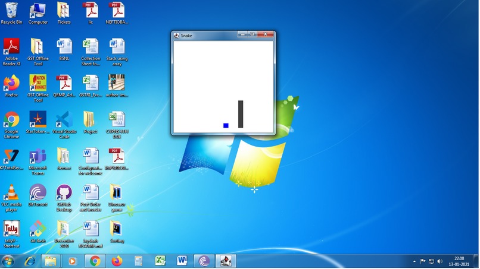The width and height of the screenshot is (480, 269).
Task: Select the demosc folder icon
Action: point(64,159)
